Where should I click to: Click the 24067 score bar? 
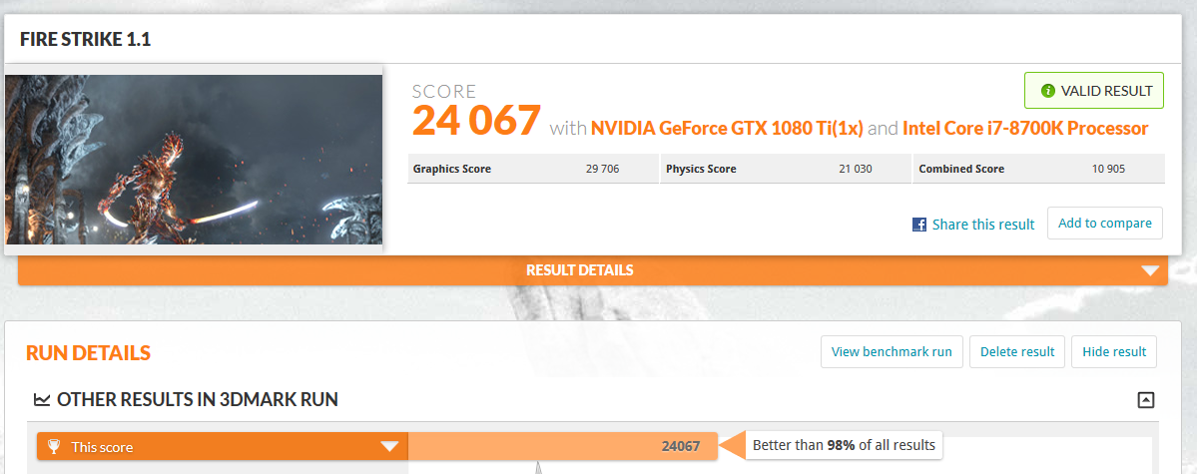point(563,446)
